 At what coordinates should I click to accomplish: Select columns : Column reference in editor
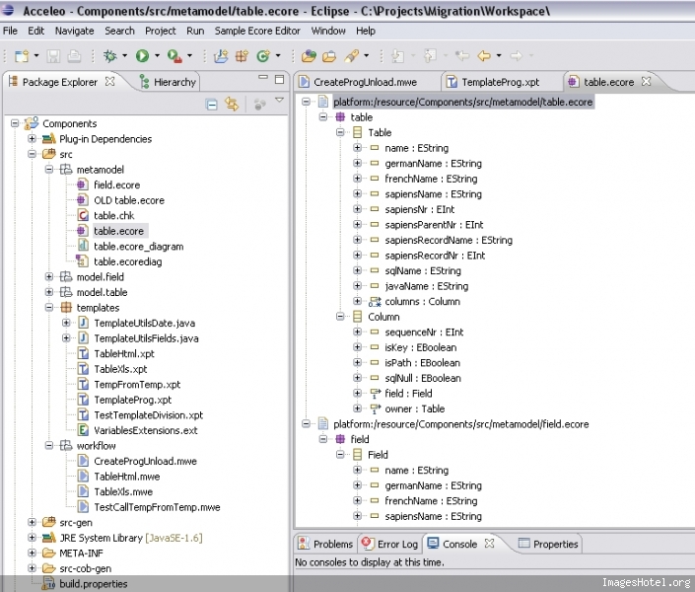coord(422,301)
